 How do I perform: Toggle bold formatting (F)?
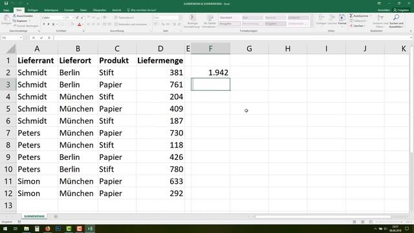pos(44,25)
